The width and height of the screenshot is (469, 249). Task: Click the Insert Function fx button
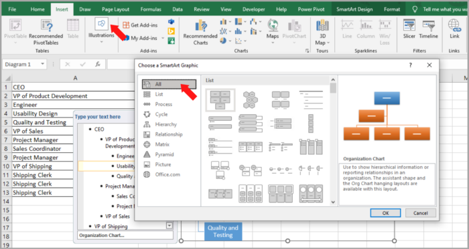tap(98, 64)
